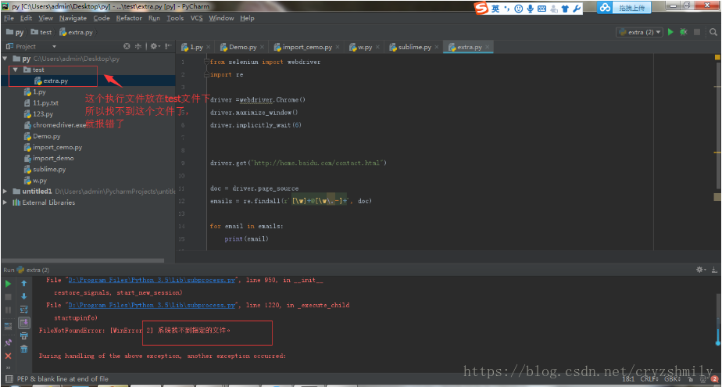The width and height of the screenshot is (722, 387).
Task: Open Sogou soft keyboard icon
Action: (542, 9)
